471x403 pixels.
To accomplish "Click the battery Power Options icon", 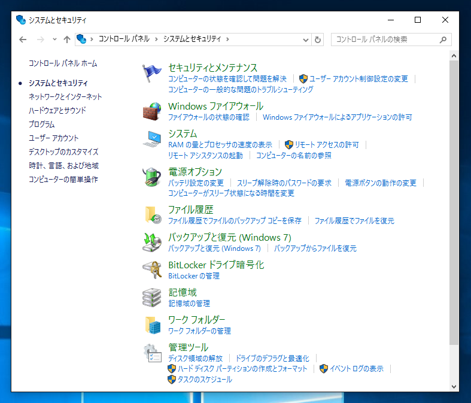I will [x=152, y=177].
